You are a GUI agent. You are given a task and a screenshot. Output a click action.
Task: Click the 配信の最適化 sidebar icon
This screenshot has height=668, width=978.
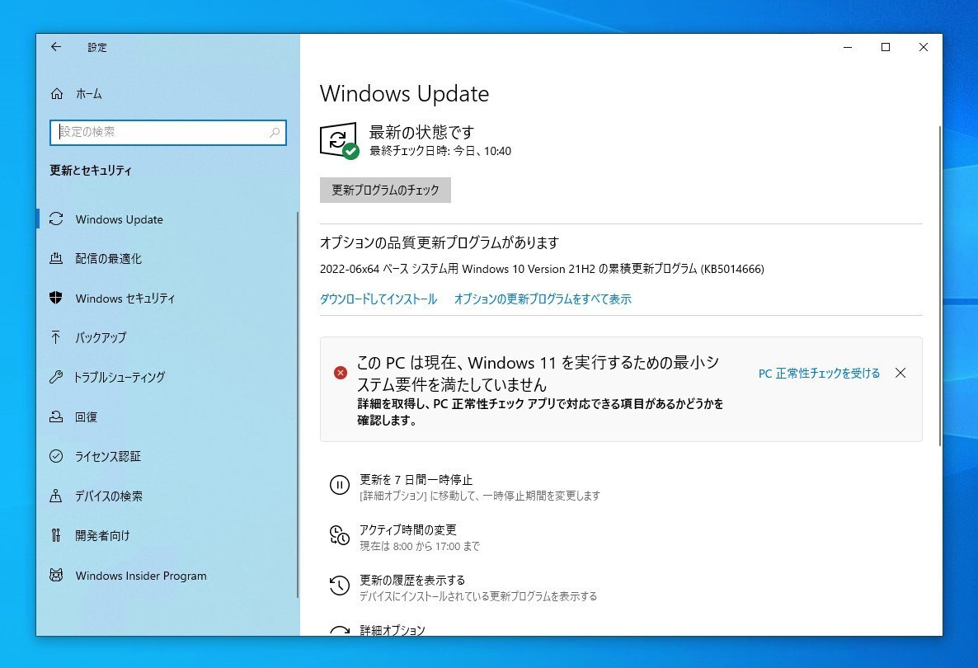pos(56,258)
